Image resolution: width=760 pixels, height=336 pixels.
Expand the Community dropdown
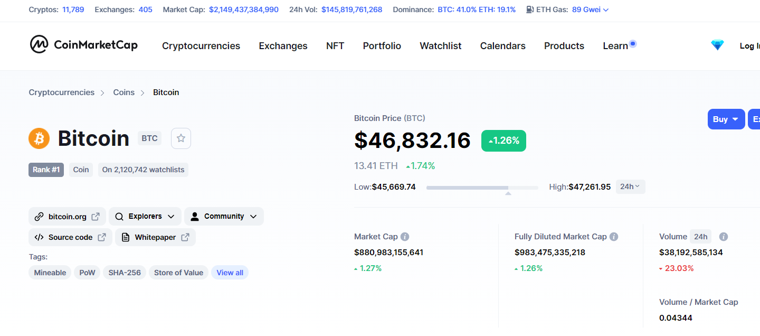coord(224,216)
